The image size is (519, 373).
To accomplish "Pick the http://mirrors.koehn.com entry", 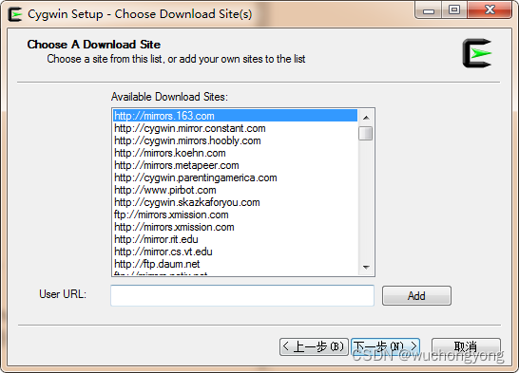I will 235,153.
